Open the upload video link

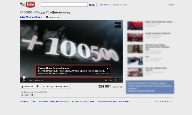click(x=121, y=5)
